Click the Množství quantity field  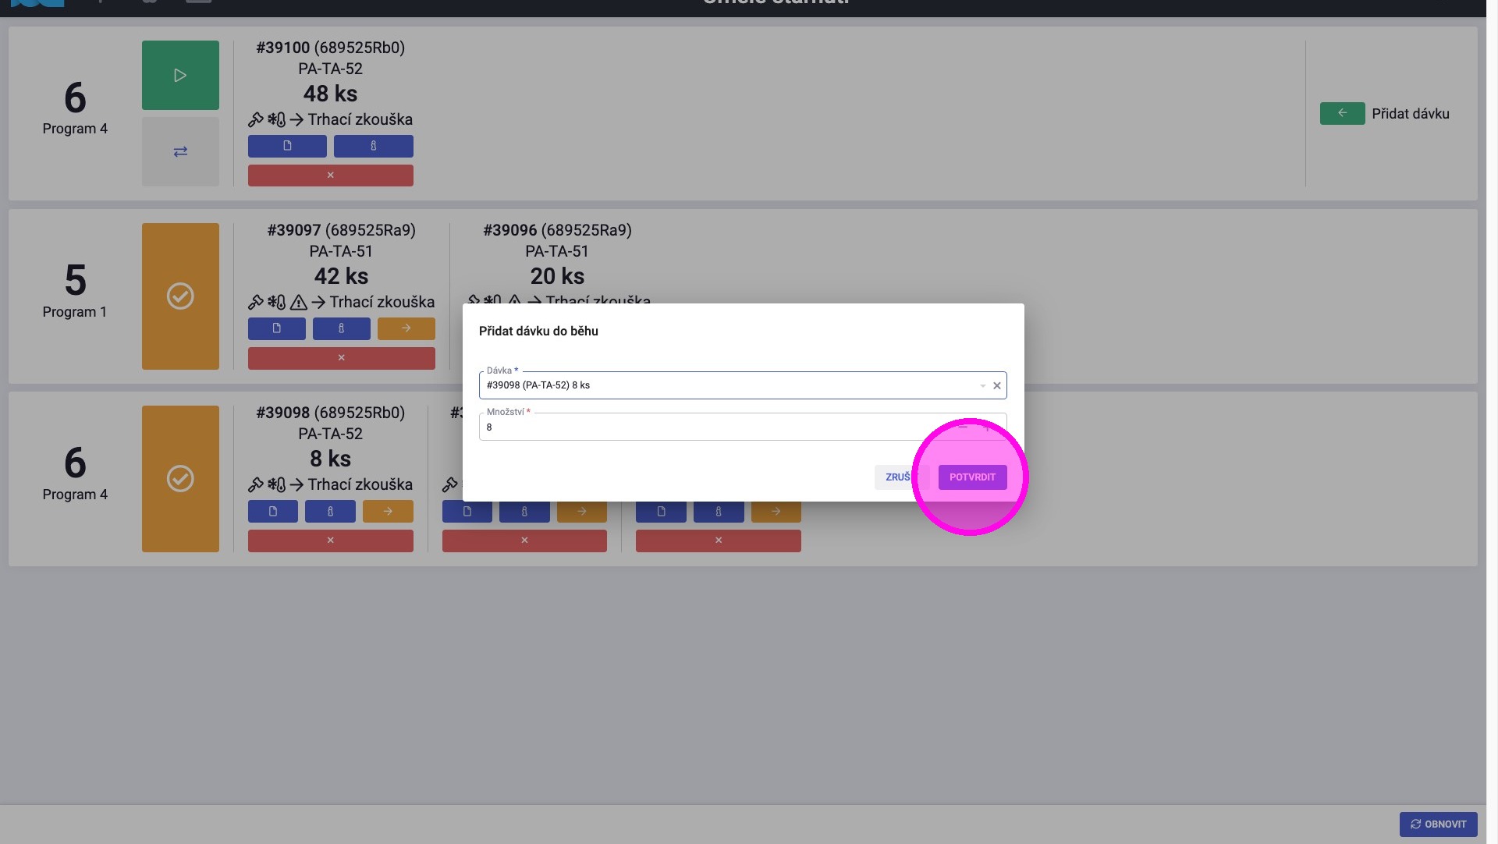702,427
